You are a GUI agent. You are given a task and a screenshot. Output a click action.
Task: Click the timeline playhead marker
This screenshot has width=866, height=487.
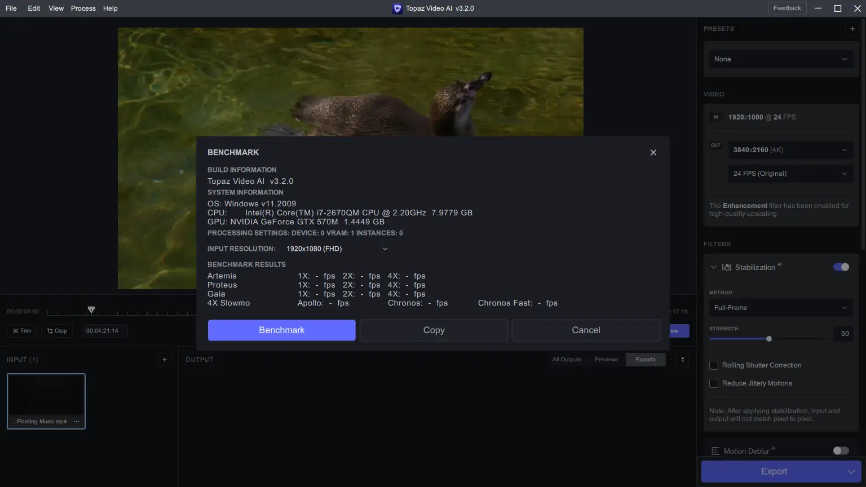point(91,310)
